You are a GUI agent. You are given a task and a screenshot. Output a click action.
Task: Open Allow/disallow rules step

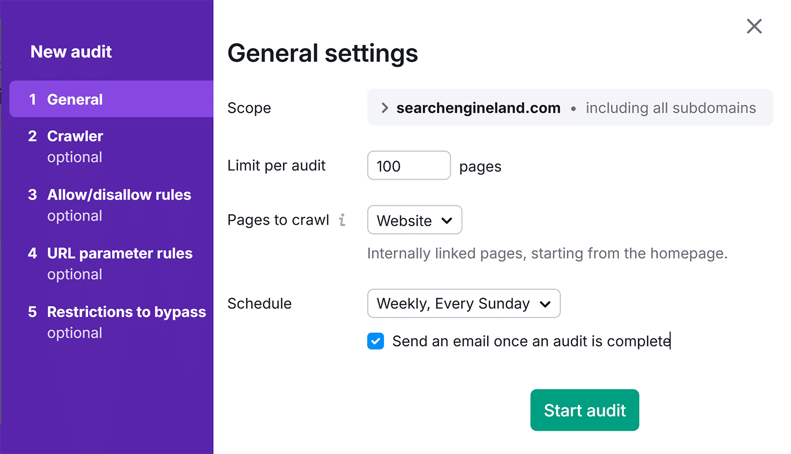pyautogui.click(x=110, y=205)
